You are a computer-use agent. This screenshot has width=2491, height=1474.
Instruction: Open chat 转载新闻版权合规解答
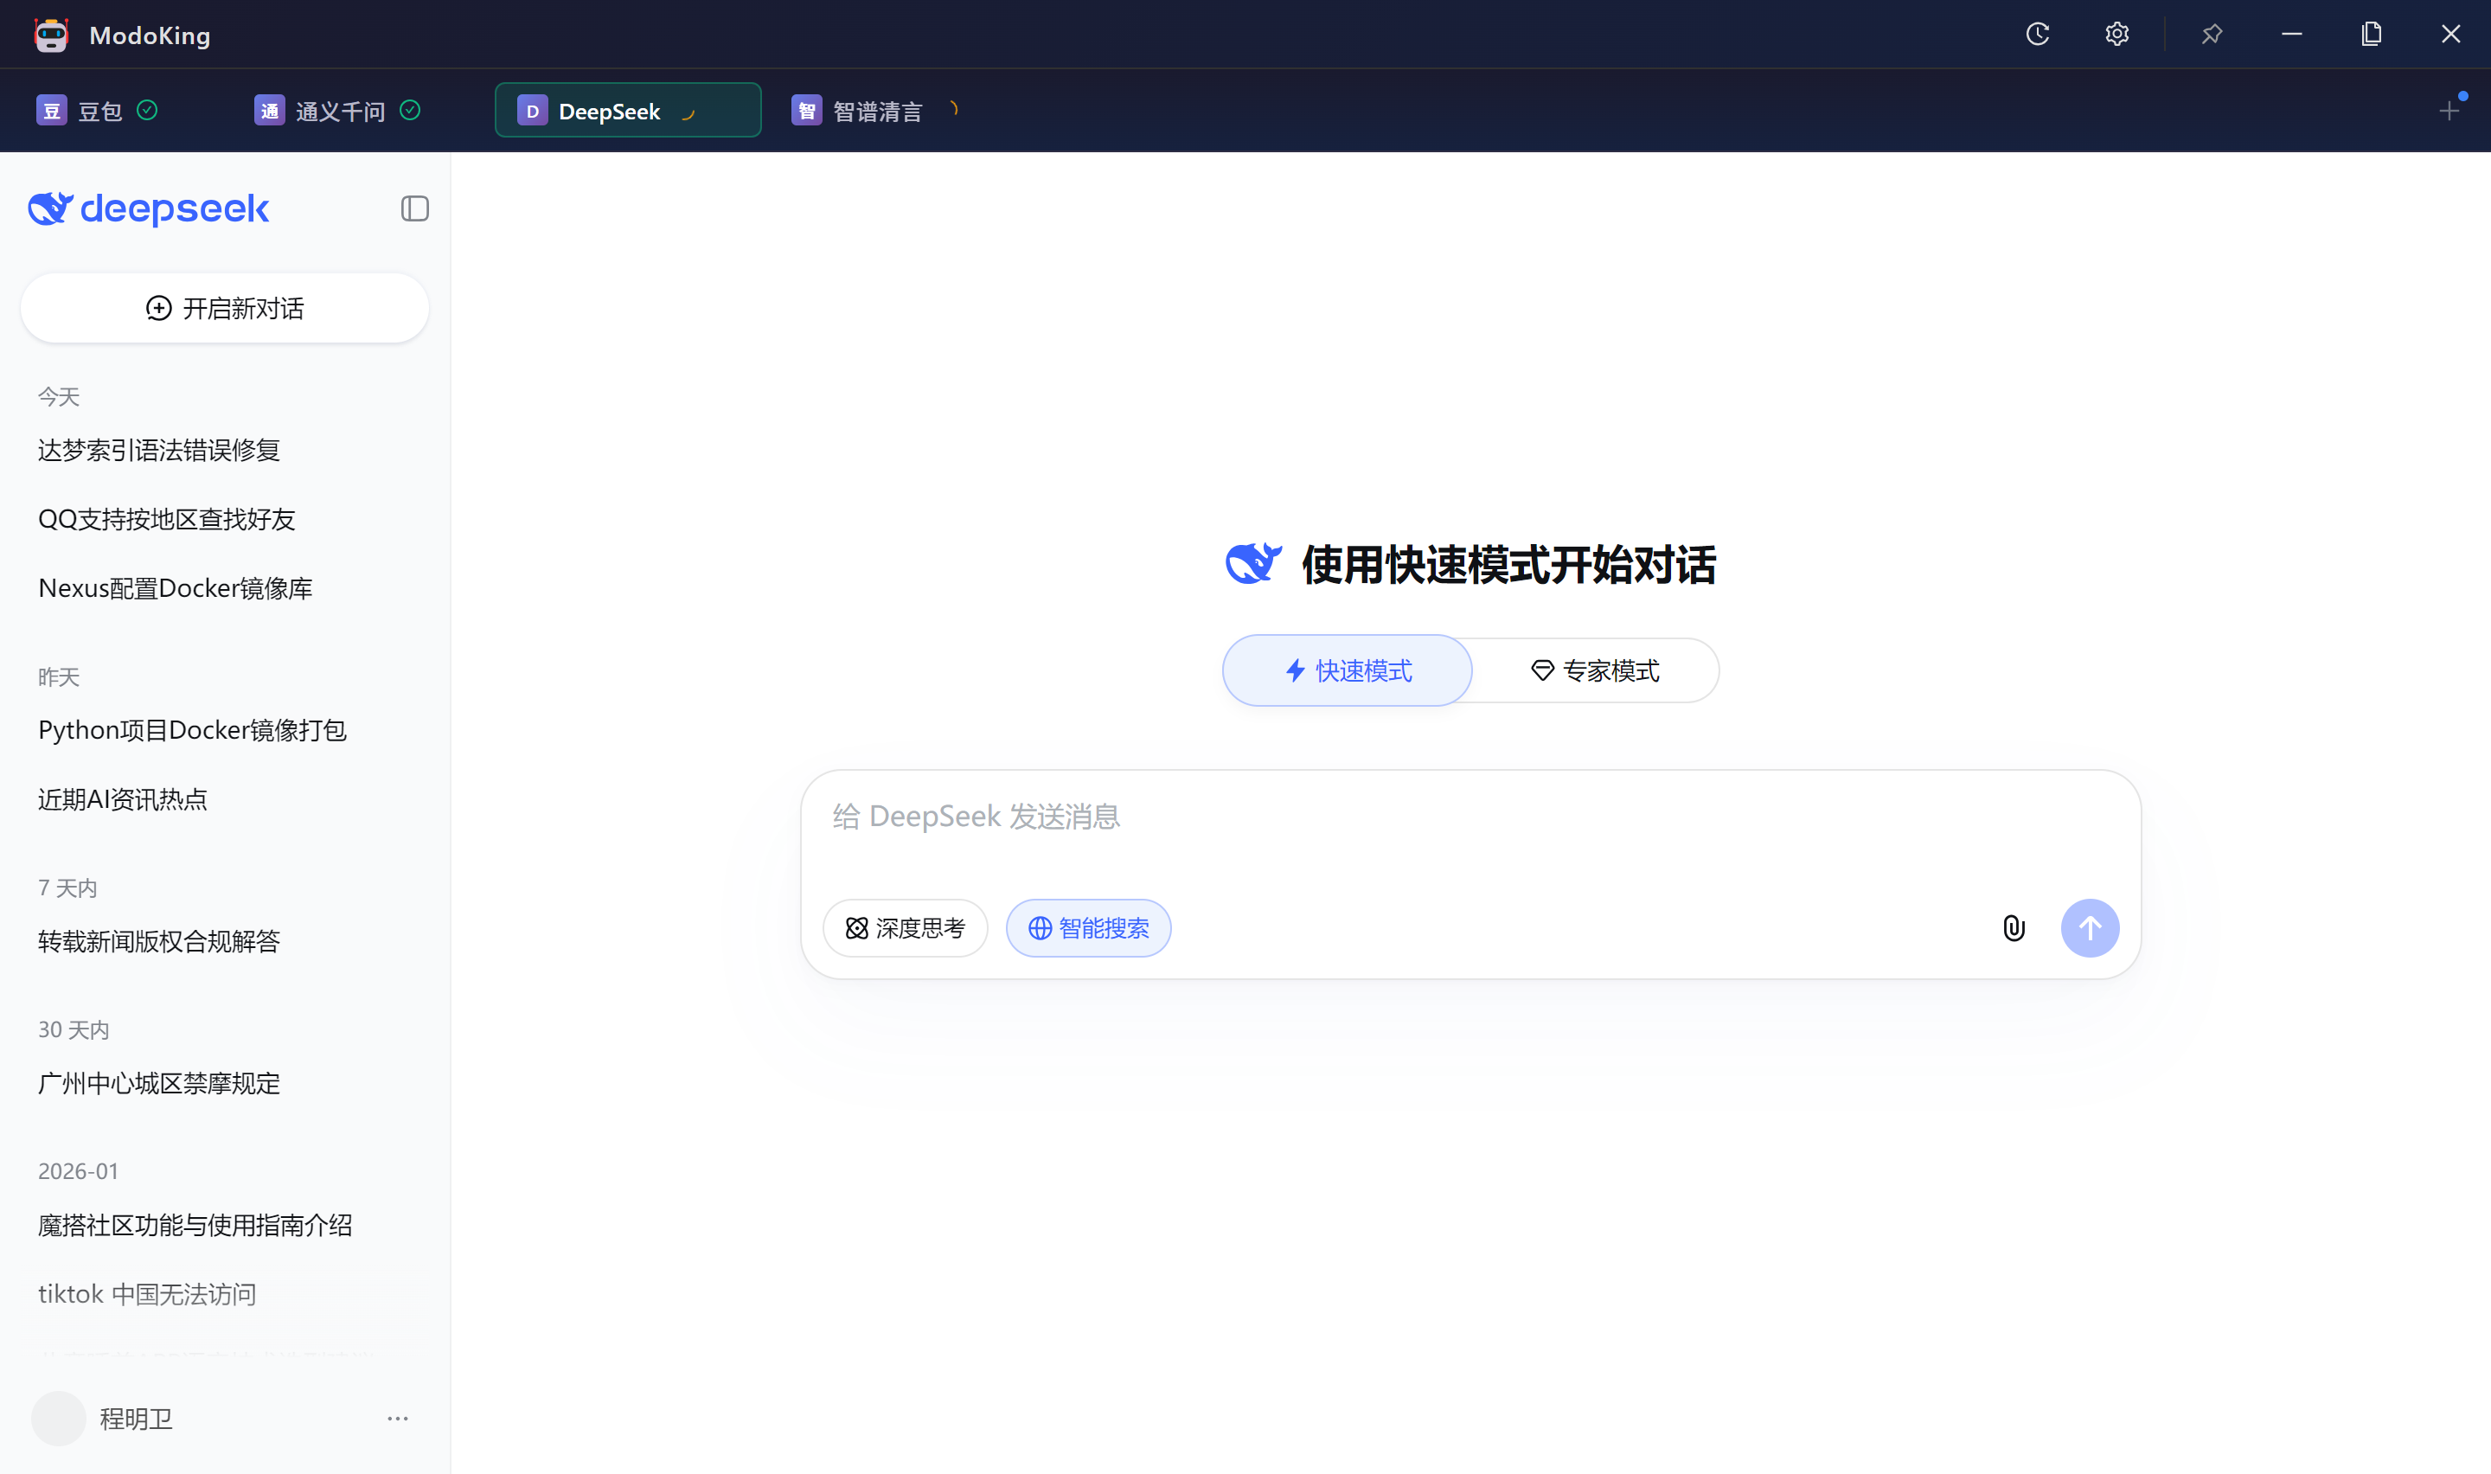click(226, 940)
